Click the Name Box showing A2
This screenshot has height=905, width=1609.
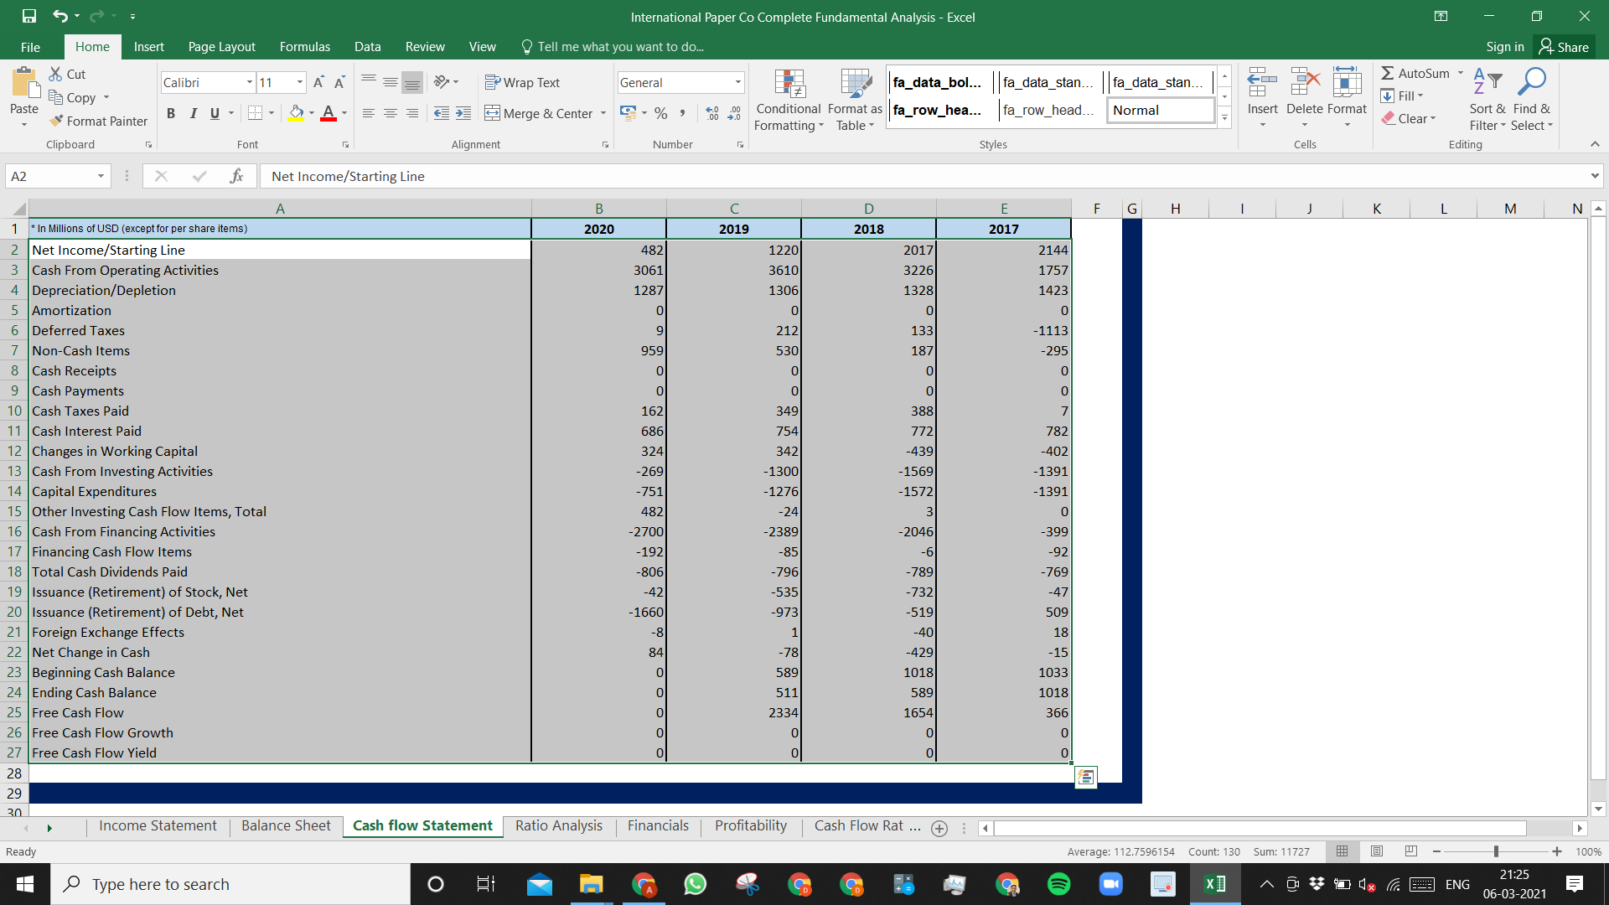tap(58, 176)
